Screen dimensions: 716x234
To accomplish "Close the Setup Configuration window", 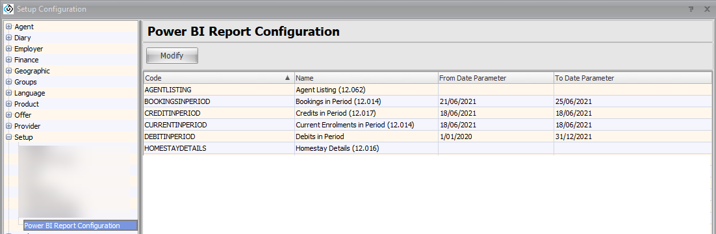I will click(707, 9).
